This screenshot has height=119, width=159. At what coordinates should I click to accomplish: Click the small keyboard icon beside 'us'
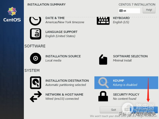[x=121, y=11]
